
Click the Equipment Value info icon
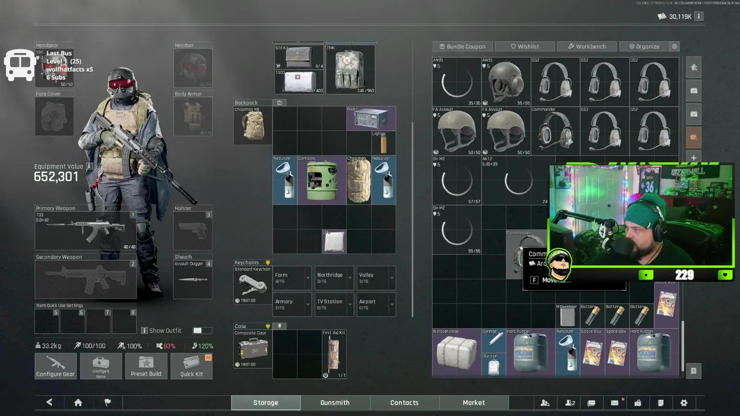89,166
